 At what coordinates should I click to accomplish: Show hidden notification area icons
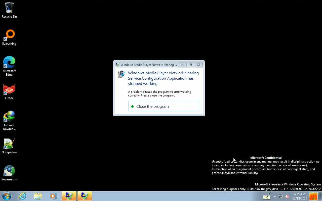(x=275, y=196)
